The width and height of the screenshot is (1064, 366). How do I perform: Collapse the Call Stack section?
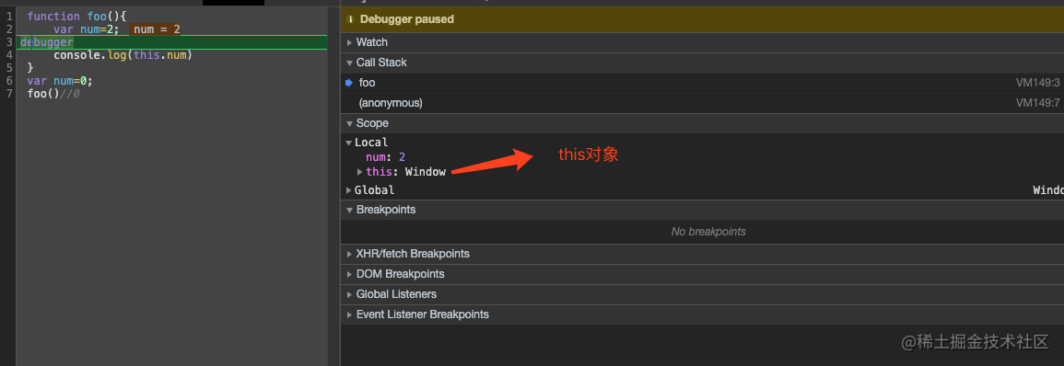coord(350,63)
